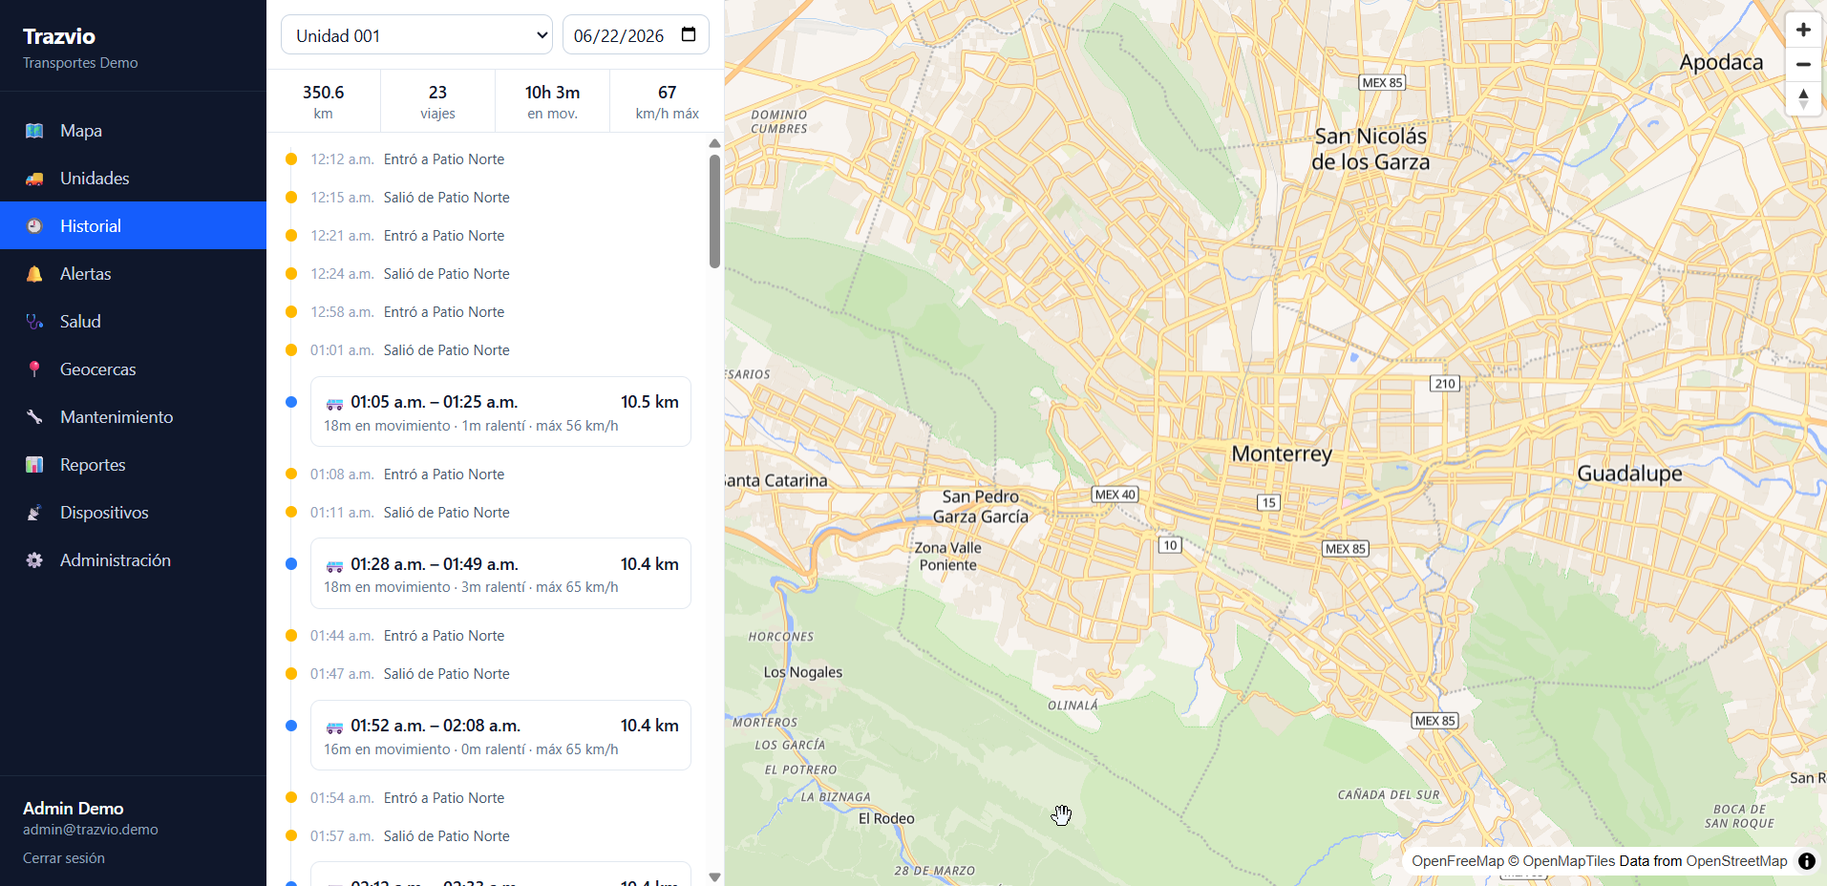The width and height of the screenshot is (1827, 886).
Task: Go to Geocercas section
Action: point(133,369)
